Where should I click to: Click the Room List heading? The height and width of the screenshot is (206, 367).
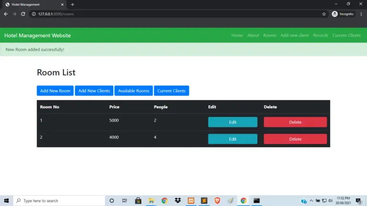[56, 72]
